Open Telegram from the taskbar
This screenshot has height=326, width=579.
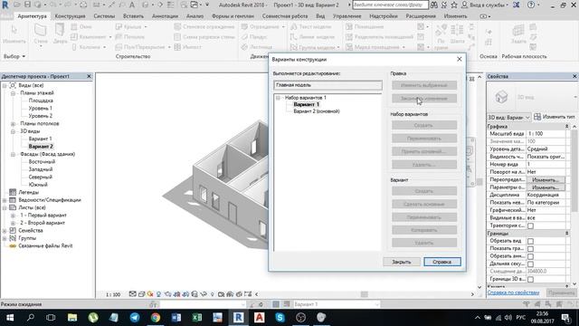coord(135,318)
